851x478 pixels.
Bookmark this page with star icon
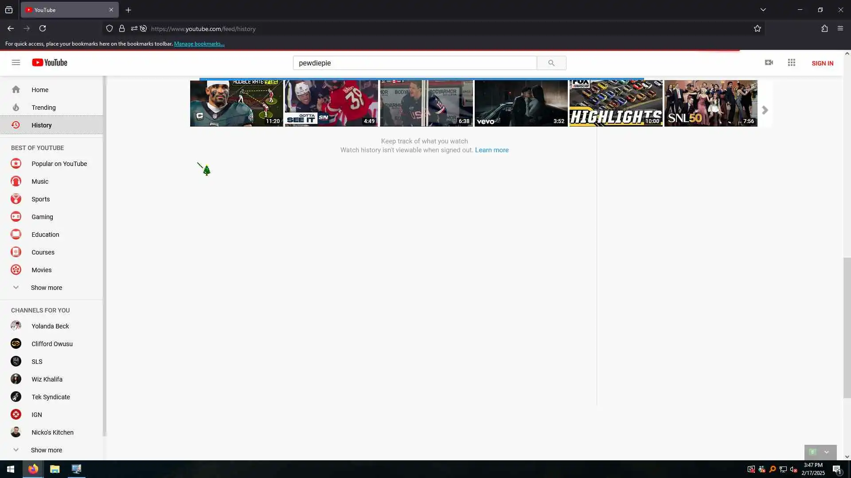point(757,28)
